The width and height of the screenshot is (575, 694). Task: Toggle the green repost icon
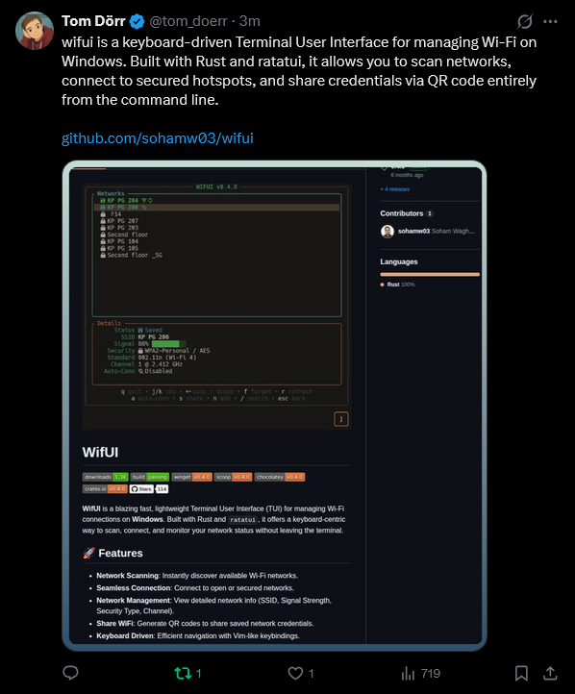183,673
